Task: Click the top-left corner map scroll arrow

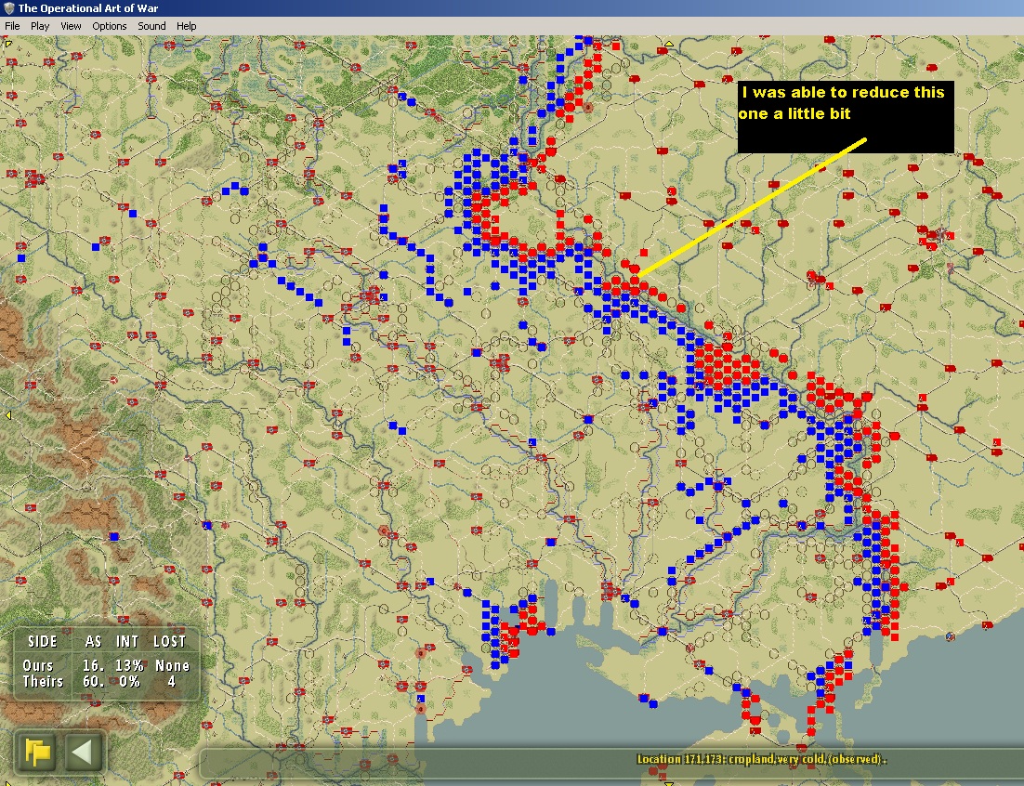Action: (8, 44)
